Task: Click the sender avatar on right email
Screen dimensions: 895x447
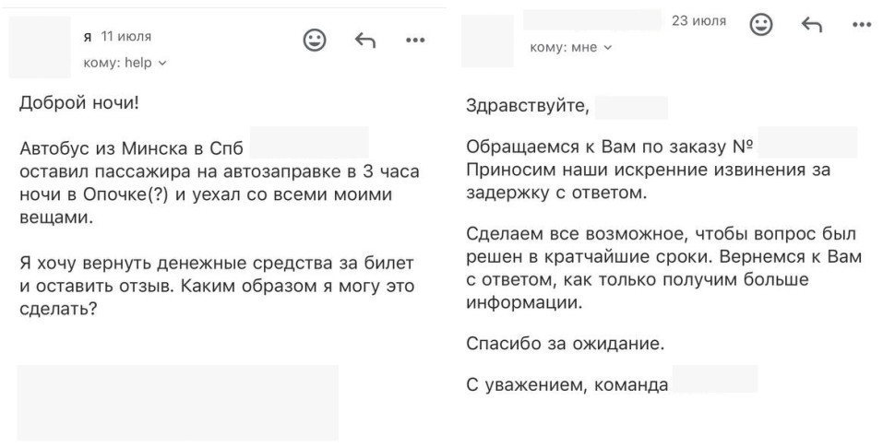Action: [487, 41]
